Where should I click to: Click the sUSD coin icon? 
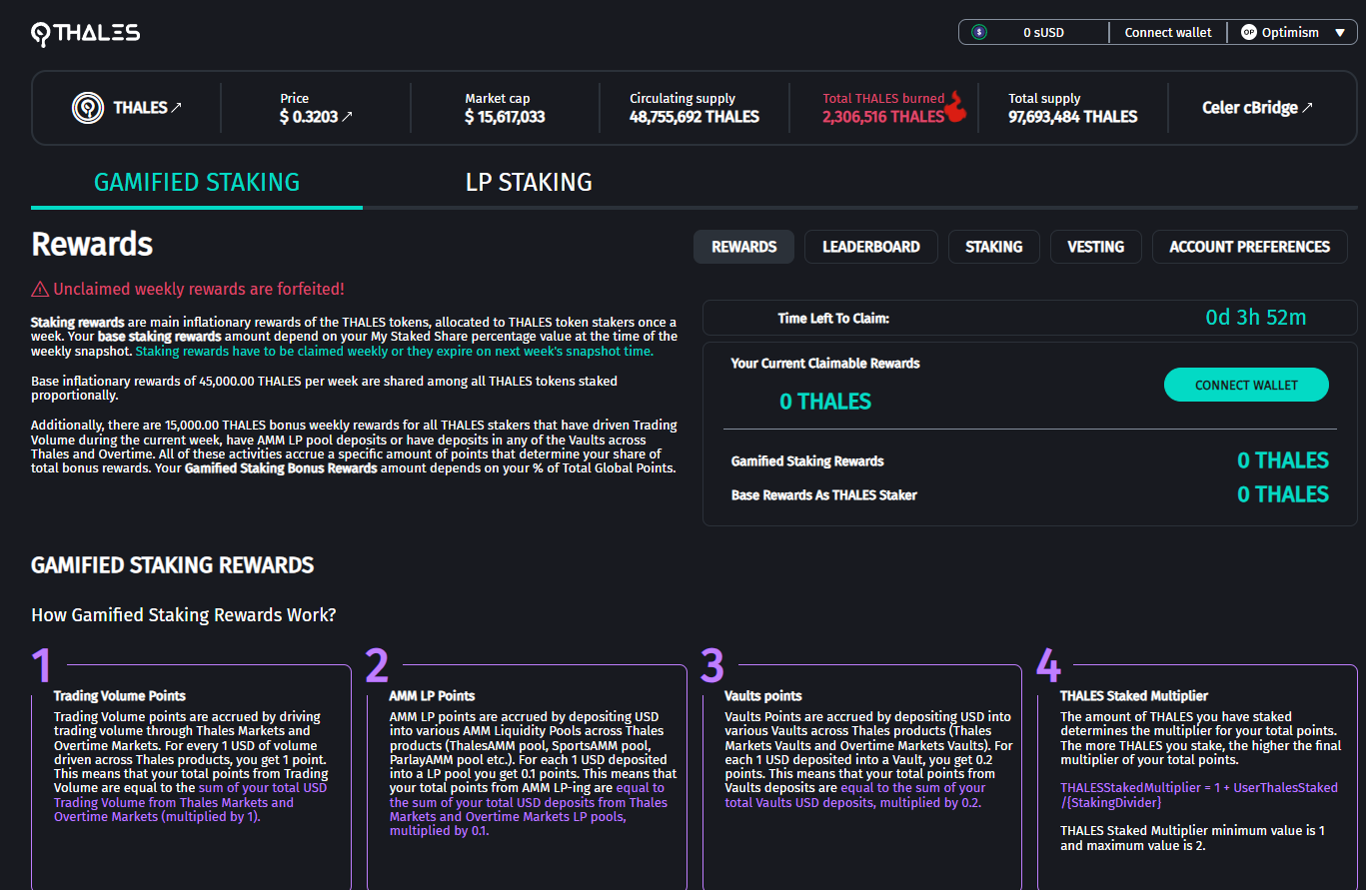979,32
